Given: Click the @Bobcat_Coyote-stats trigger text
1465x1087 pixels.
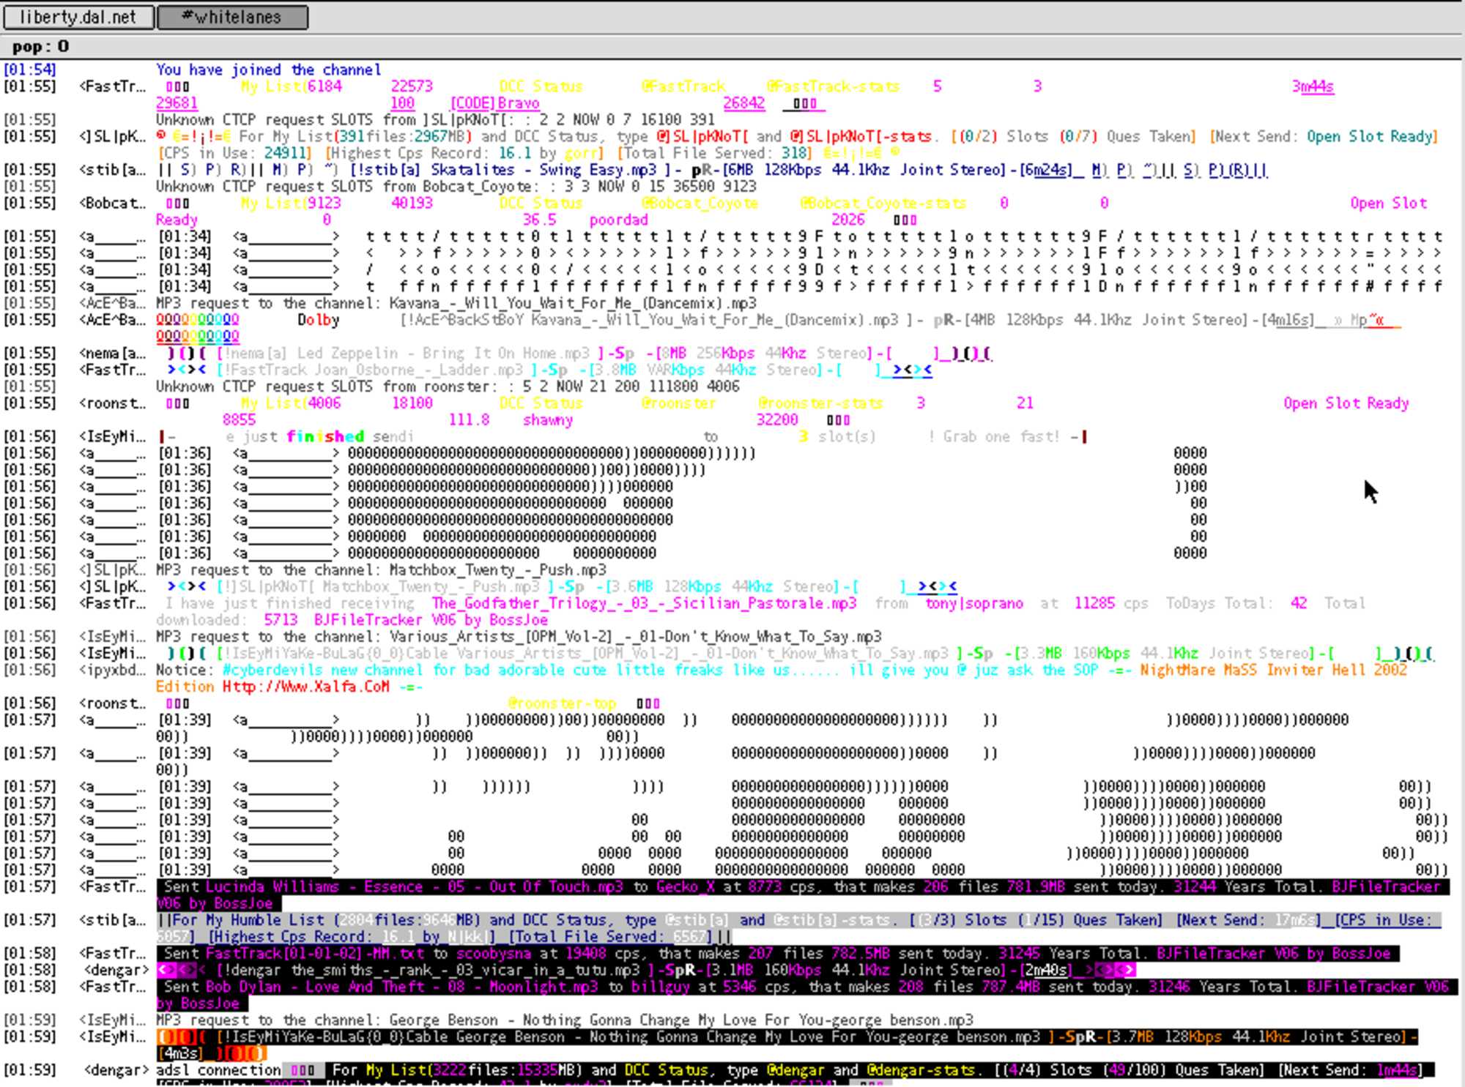Looking at the screenshot, I should 883,203.
